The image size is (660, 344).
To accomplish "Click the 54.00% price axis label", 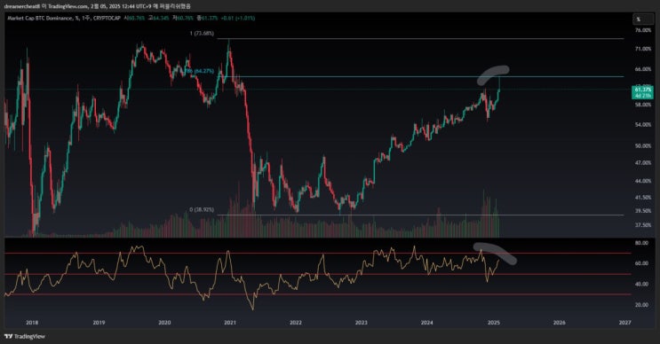I will click(x=643, y=125).
